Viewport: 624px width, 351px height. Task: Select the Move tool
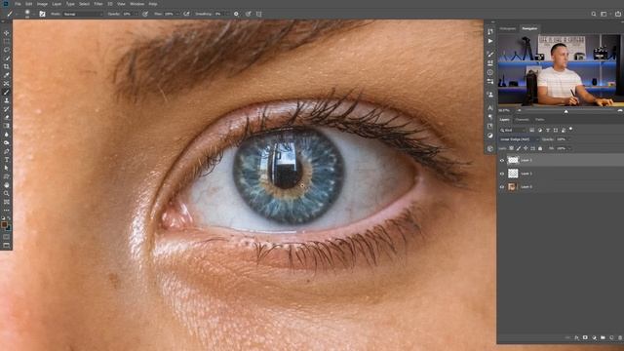pos(7,33)
